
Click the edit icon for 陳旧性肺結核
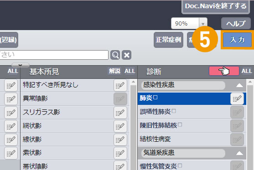[x=237, y=126]
